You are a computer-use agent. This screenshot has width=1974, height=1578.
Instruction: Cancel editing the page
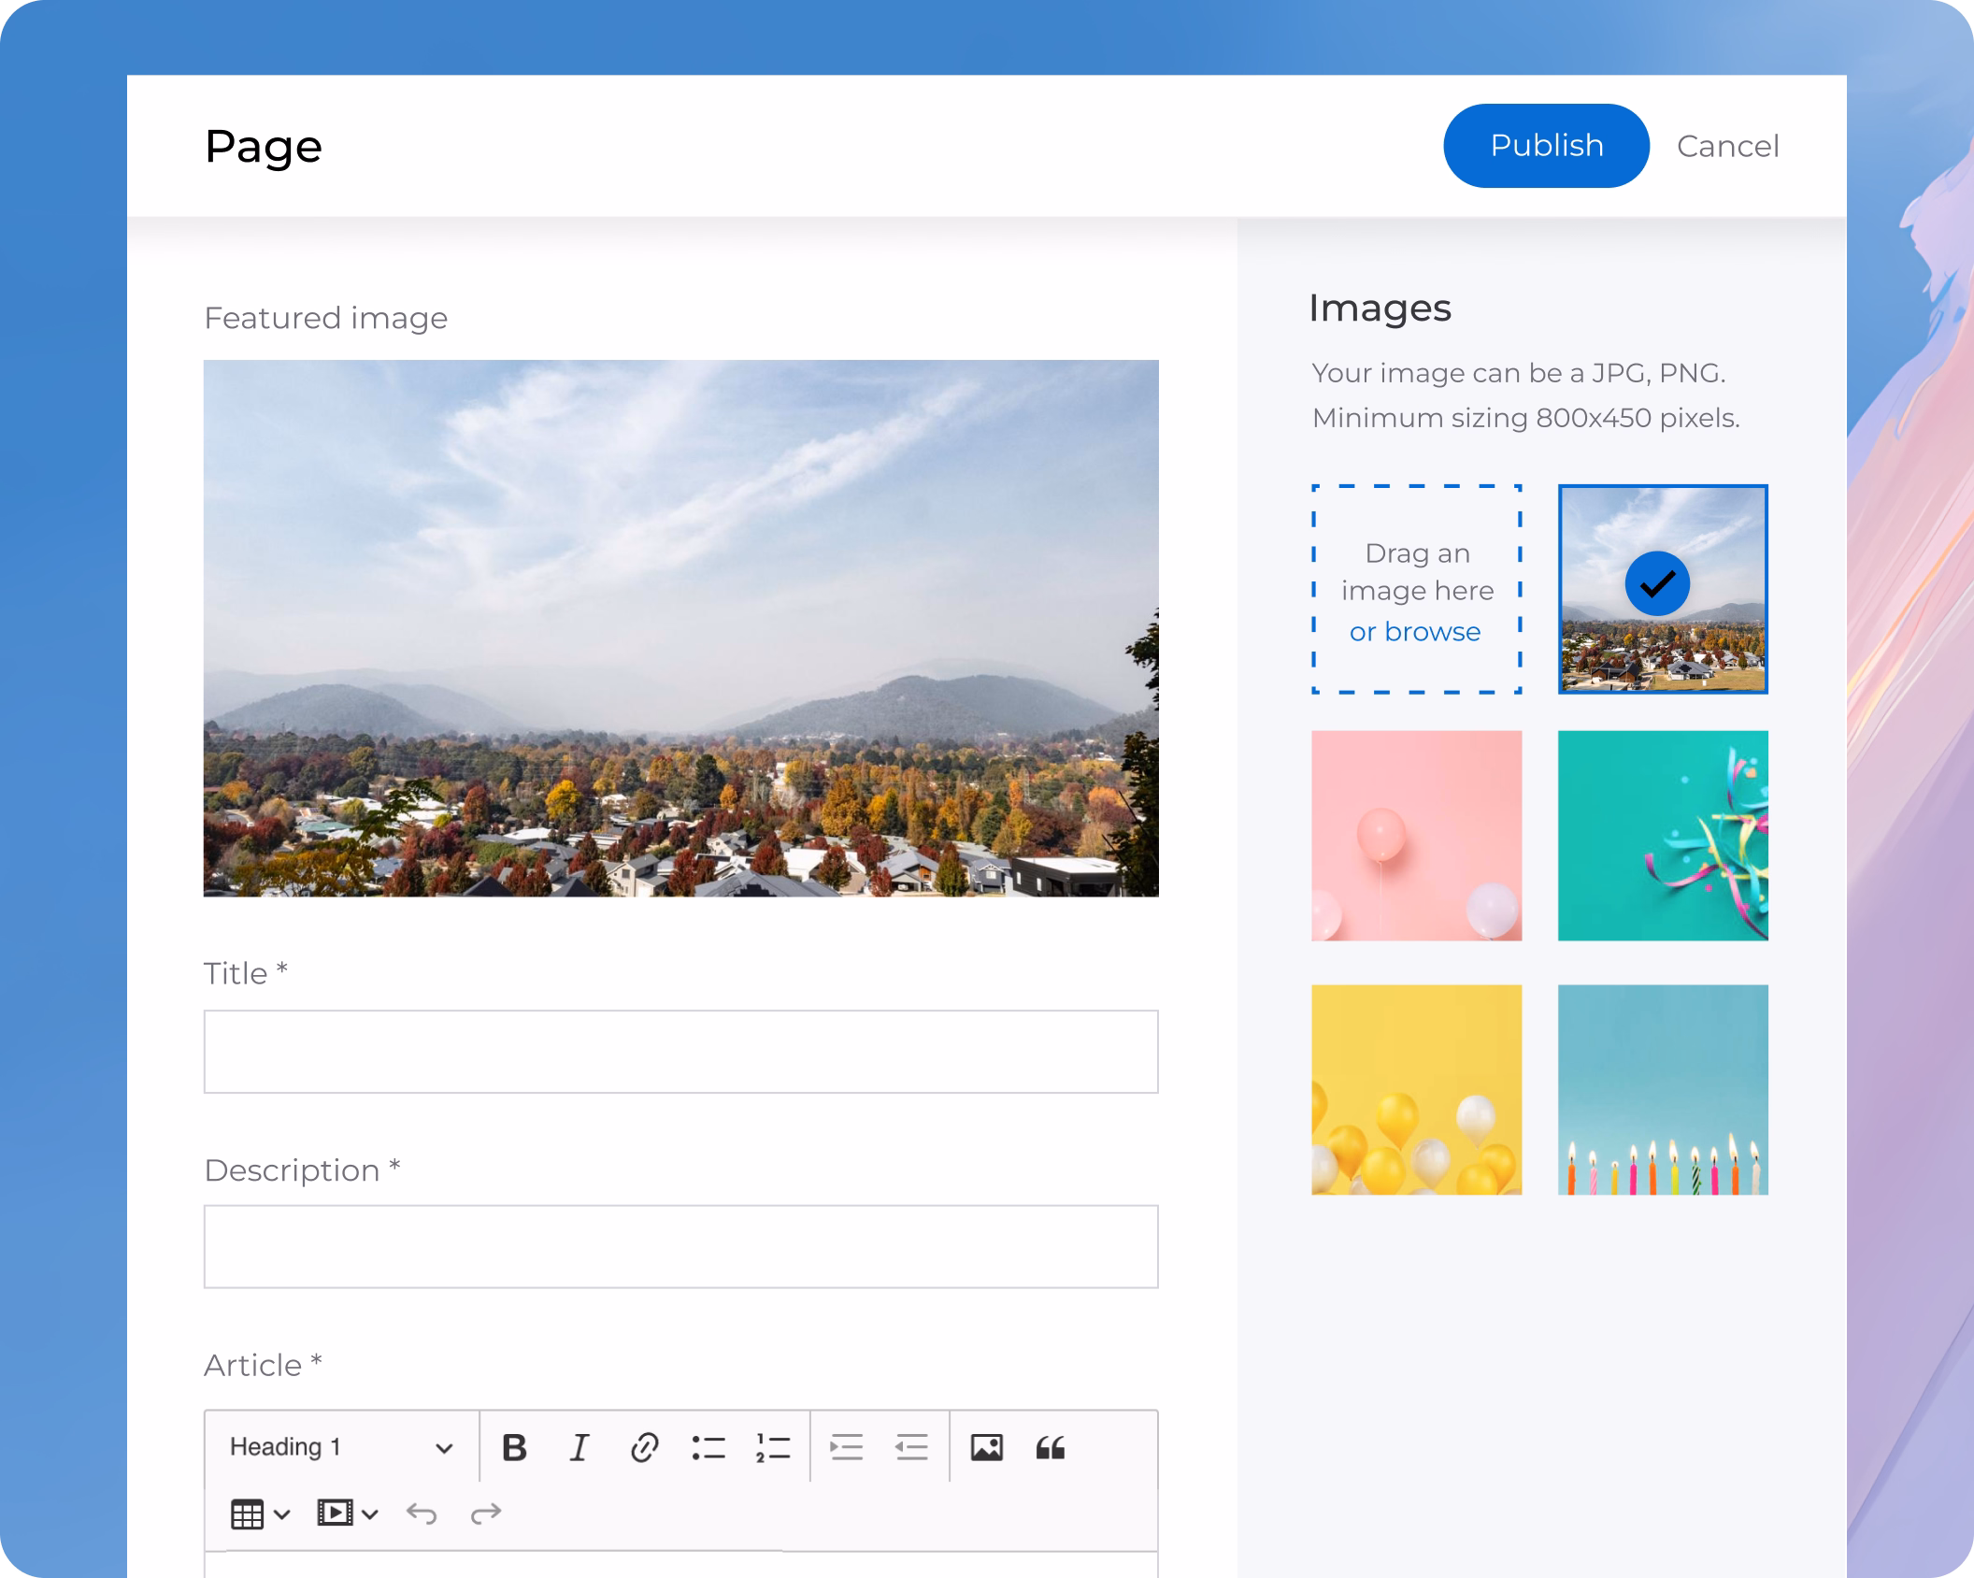coord(1727,146)
